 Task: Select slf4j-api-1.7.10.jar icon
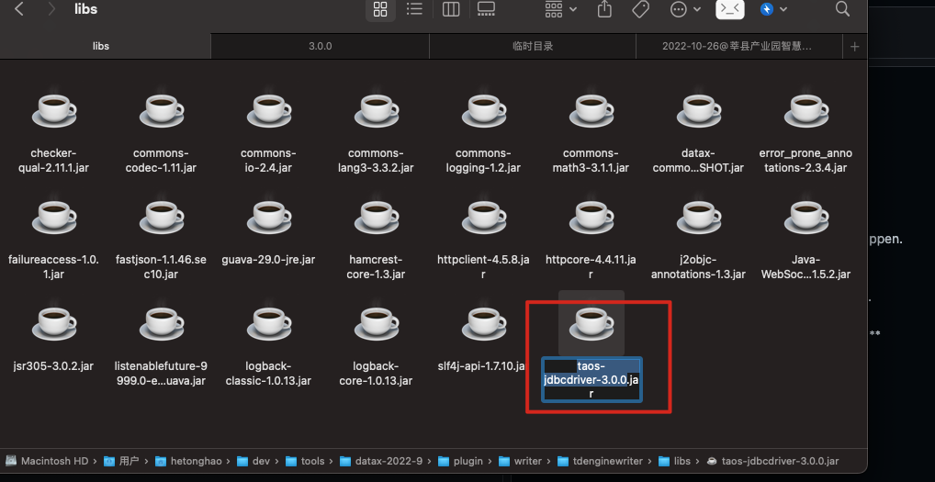click(483, 323)
